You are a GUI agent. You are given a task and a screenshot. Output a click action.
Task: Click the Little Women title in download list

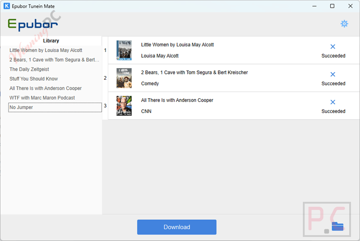click(177, 45)
